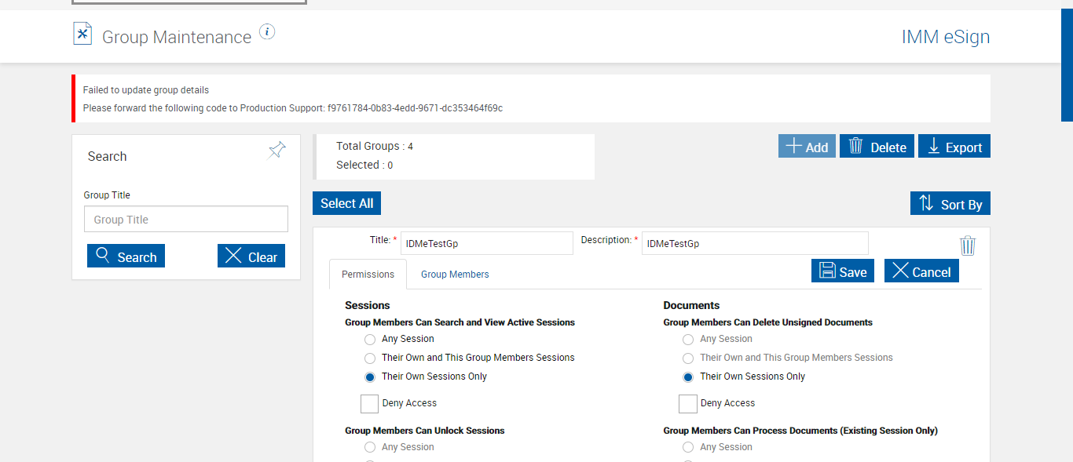Click the Search button with magnifier icon
This screenshot has height=462, width=1073.
[x=126, y=256]
